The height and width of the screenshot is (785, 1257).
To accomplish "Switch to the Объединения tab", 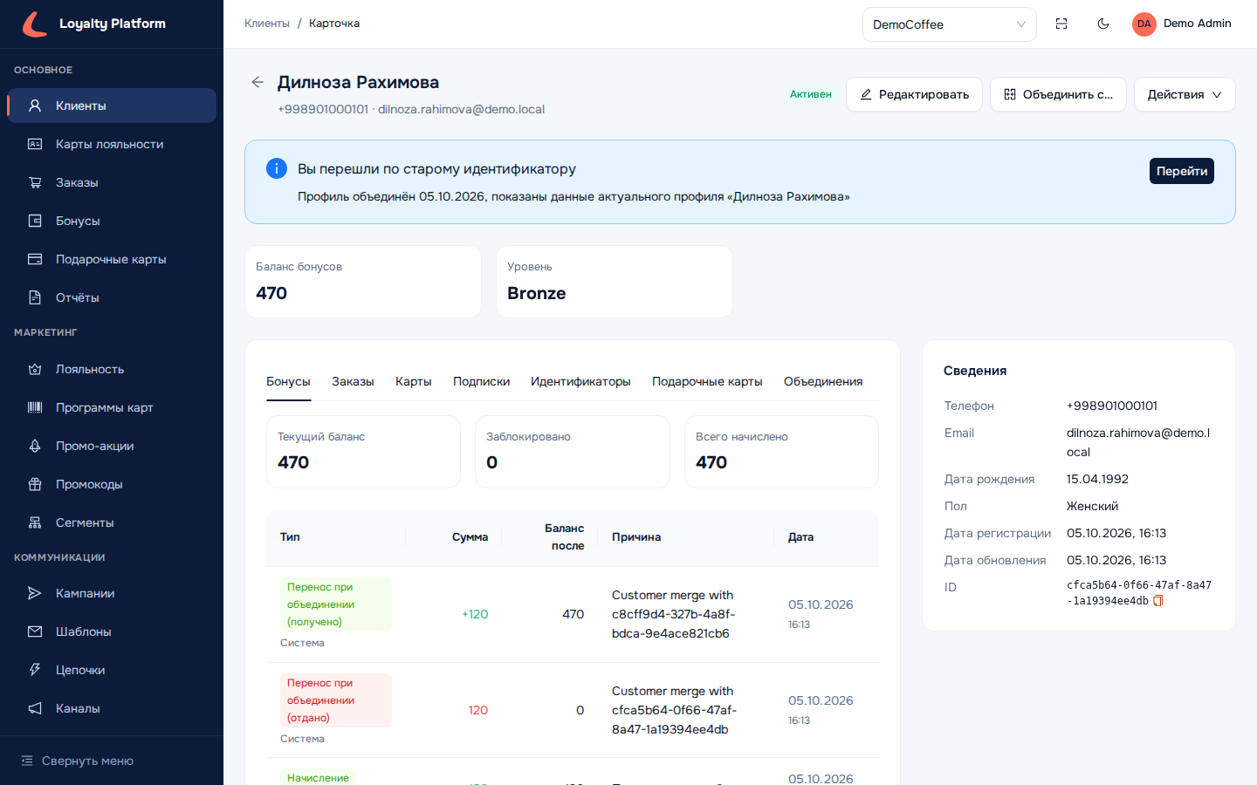I will coord(823,381).
